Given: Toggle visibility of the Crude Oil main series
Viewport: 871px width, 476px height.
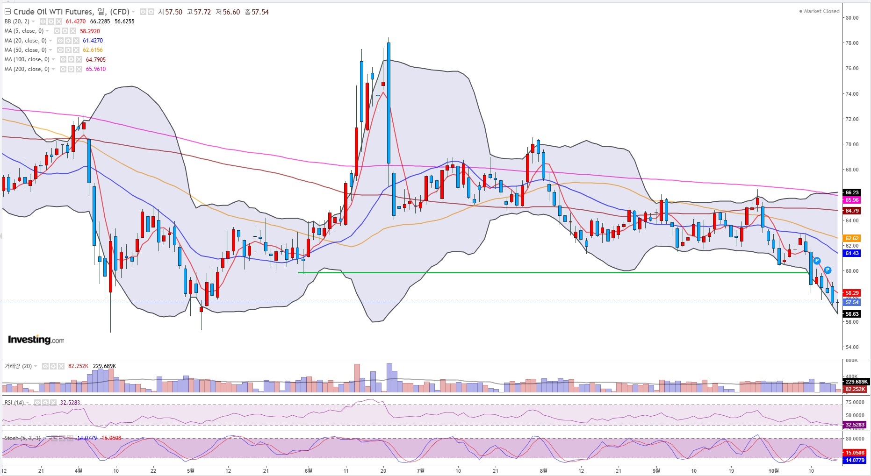Looking at the screenshot, I should [x=143, y=12].
